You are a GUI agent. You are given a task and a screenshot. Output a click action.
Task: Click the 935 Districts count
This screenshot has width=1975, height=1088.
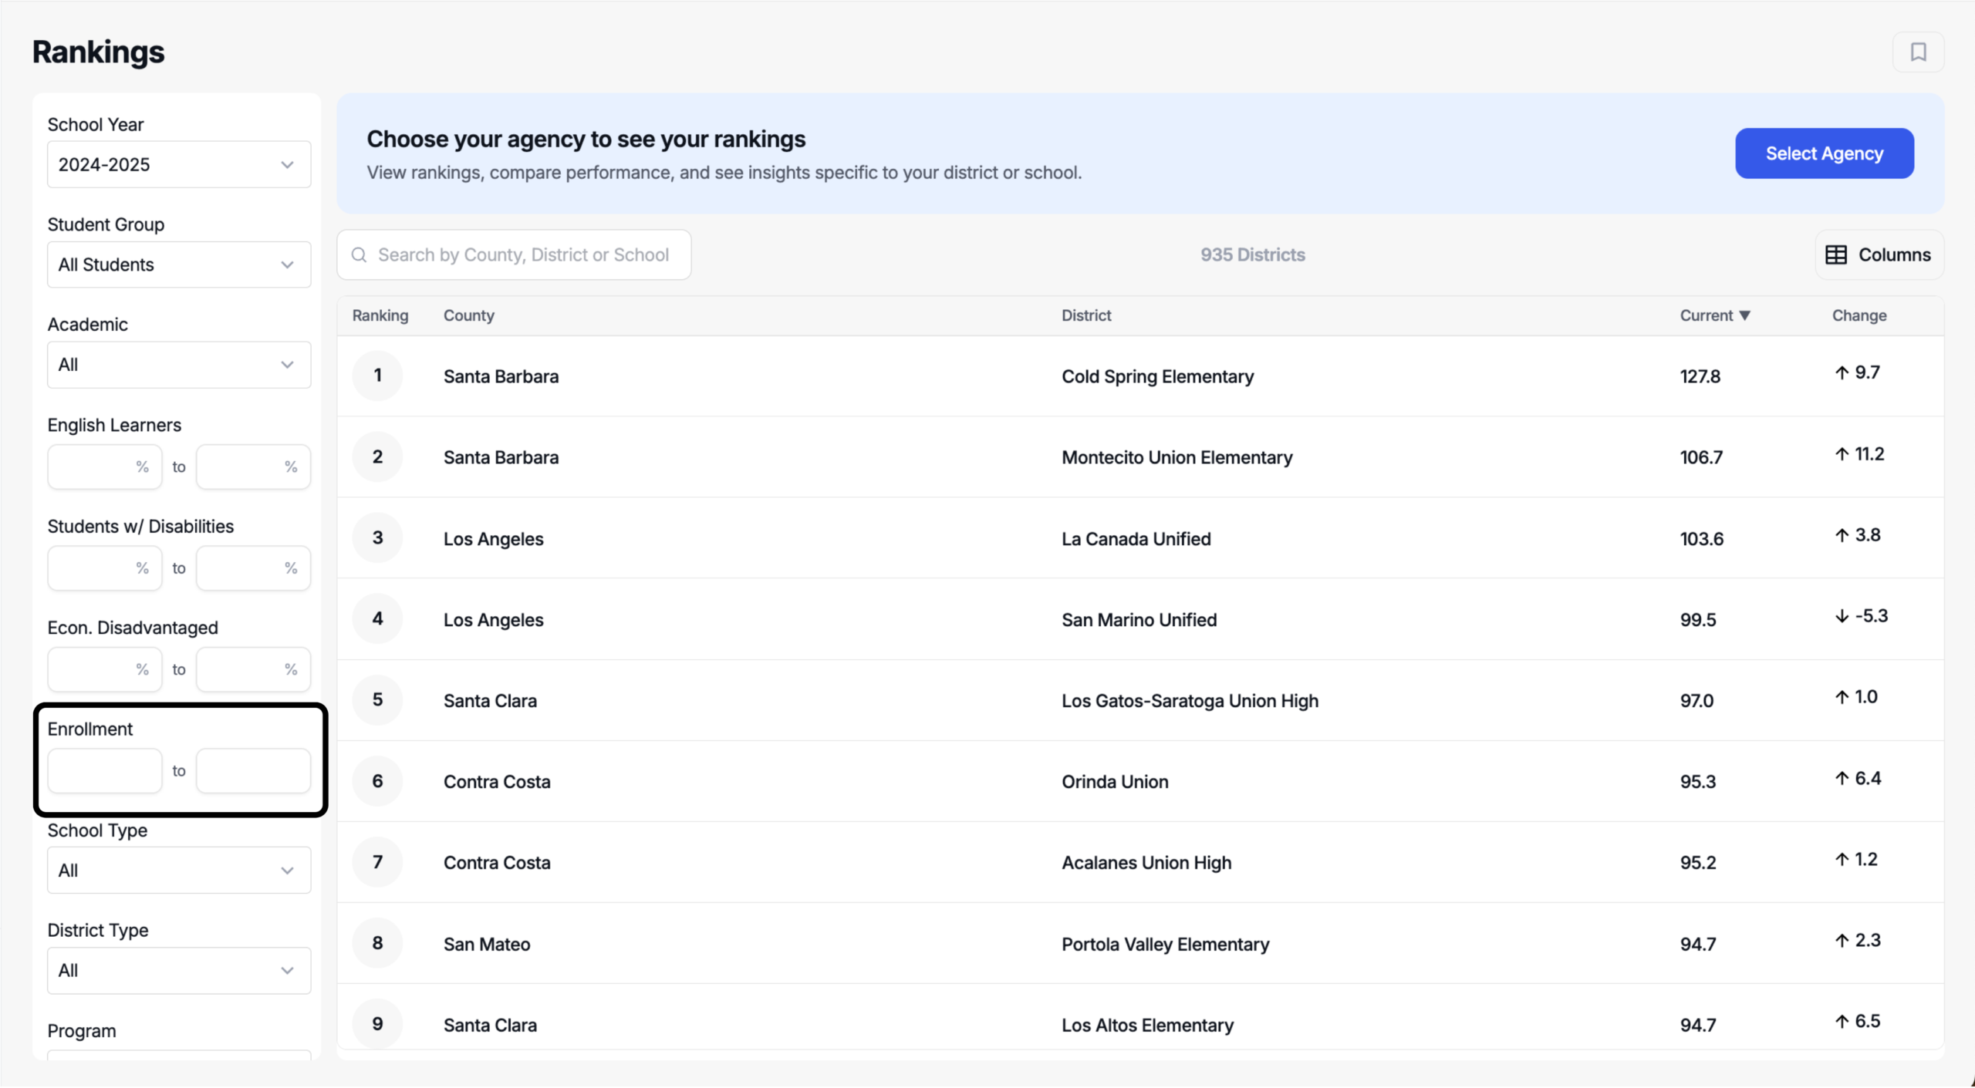pyautogui.click(x=1253, y=254)
